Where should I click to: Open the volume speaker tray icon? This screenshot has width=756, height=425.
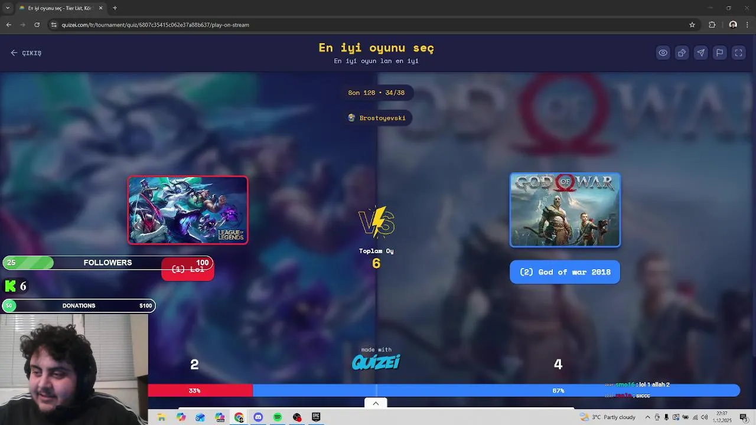pos(704,417)
